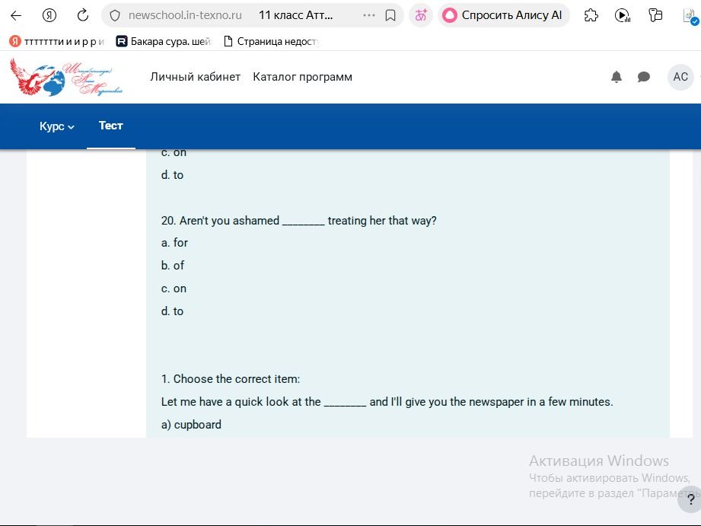This screenshot has width=701, height=526.
Task: Switch to the Тест tab
Action: coord(111,126)
